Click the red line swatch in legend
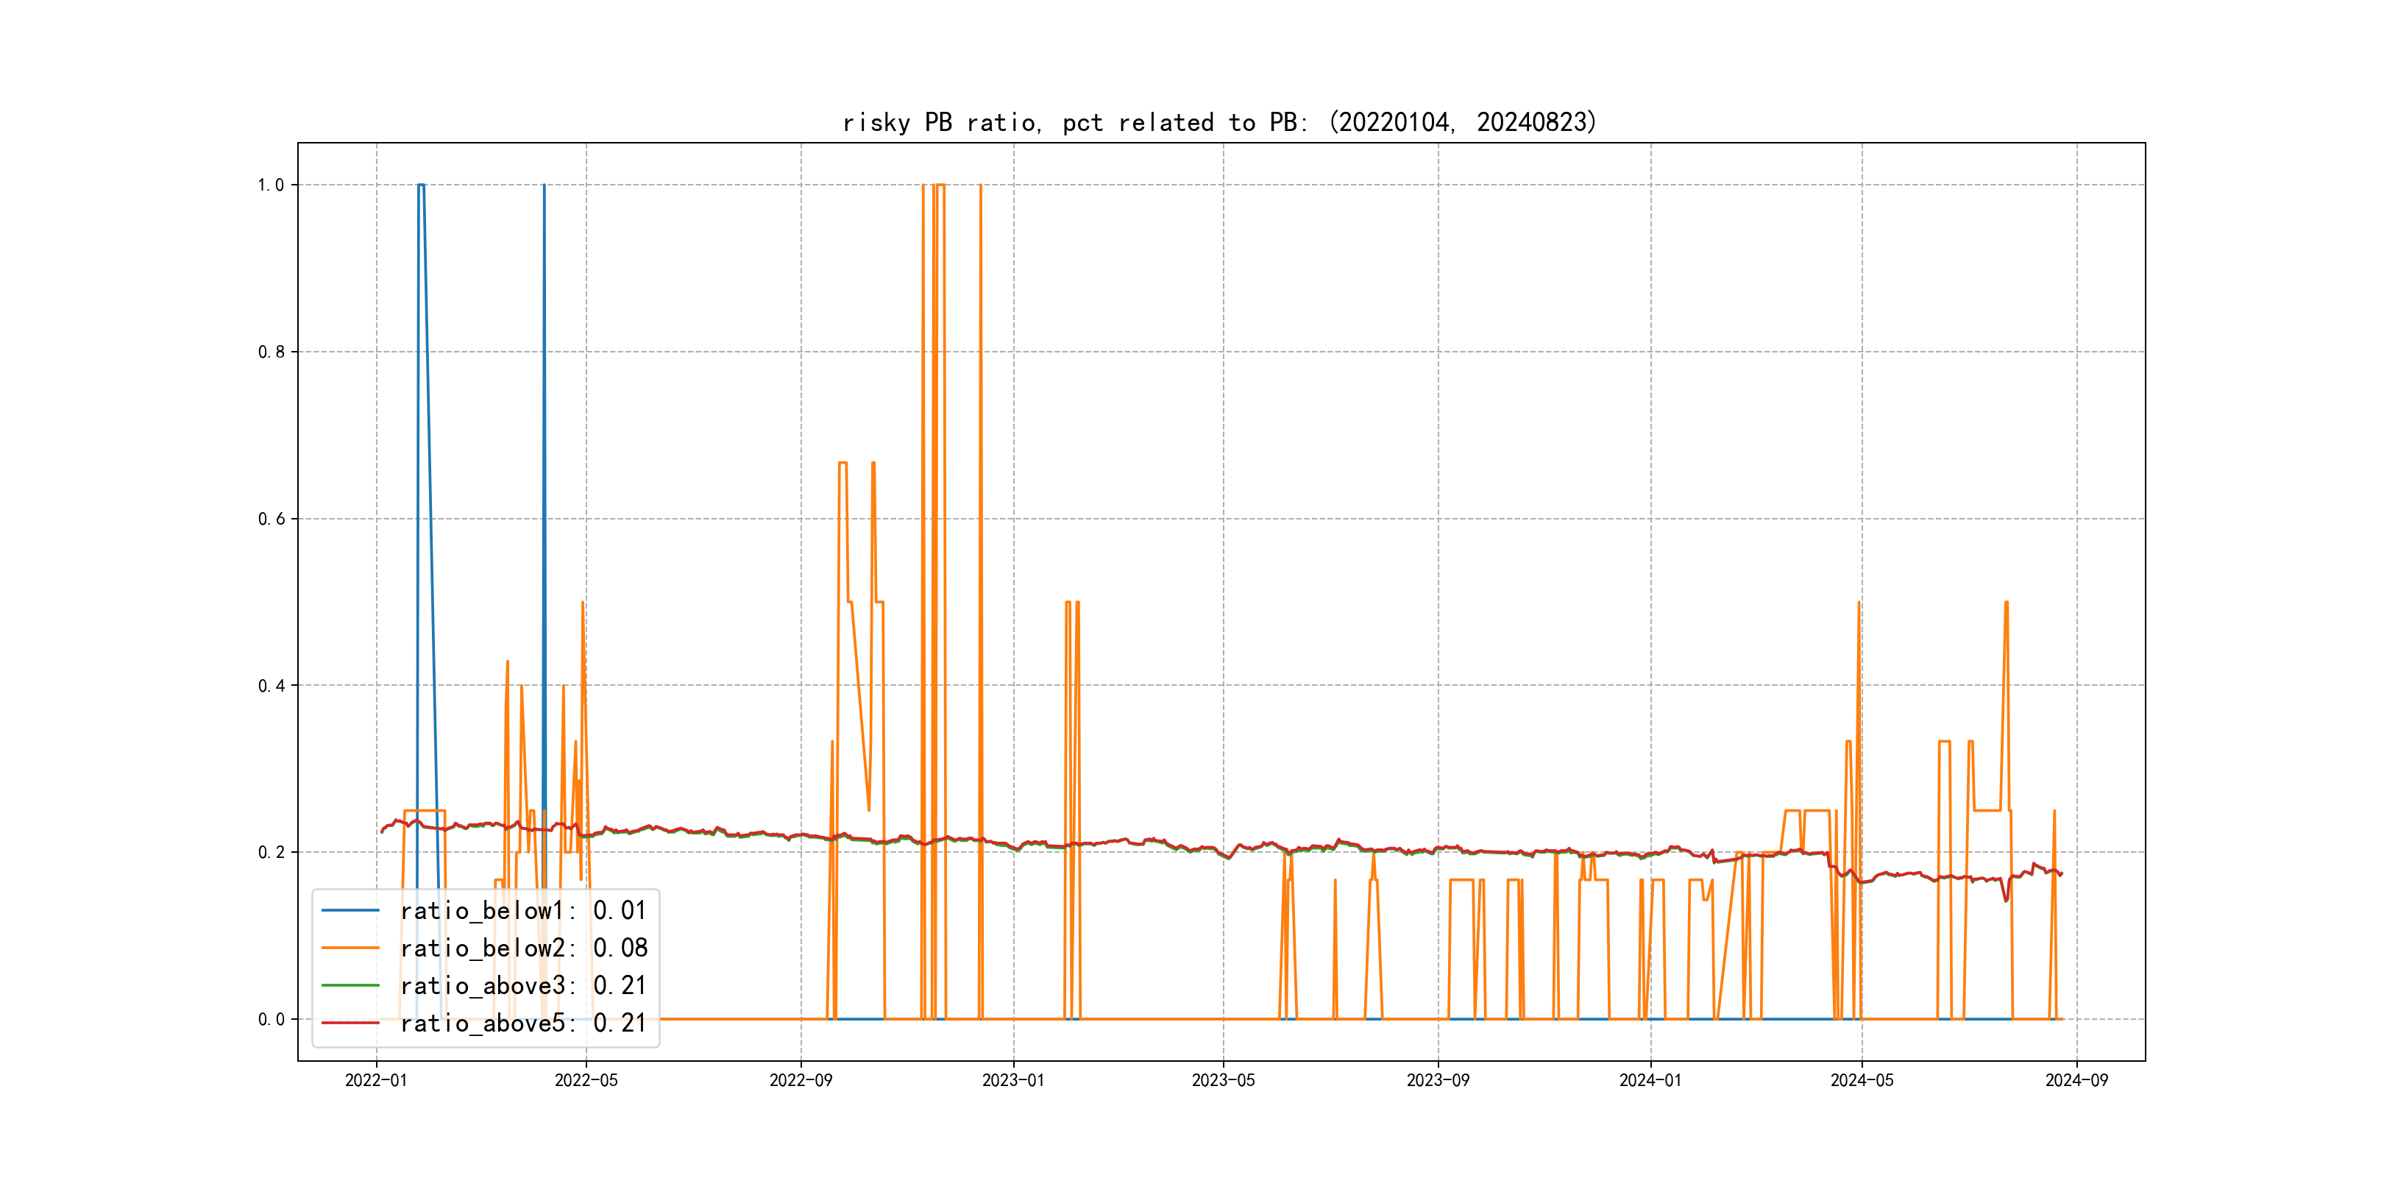This screenshot has width=2384, height=1192. click(x=351, y=1024)
